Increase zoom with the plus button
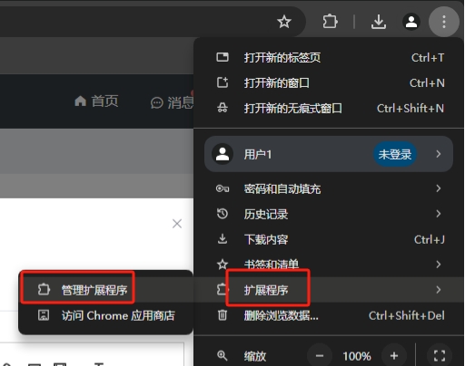 [394, 356]
